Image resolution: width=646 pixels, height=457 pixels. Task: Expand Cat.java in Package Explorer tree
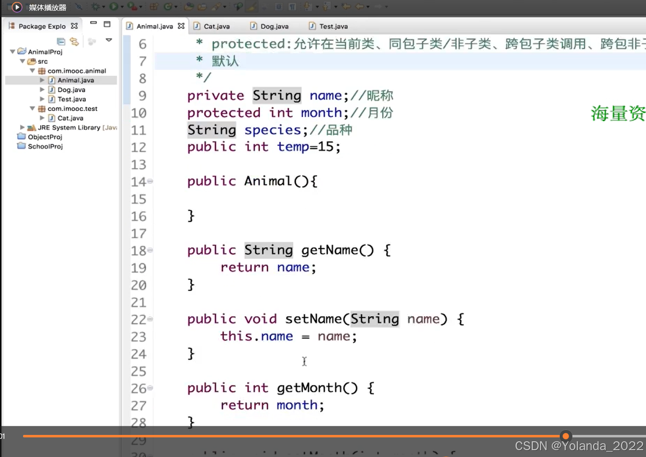click(x=42, y=118)
